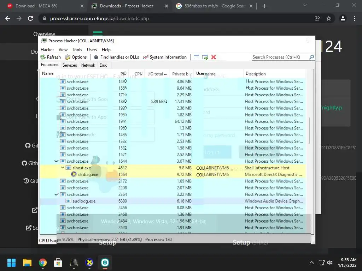Open the Help menu
Image resolution: width=362 pixels, height=271 pixels.
[x=106, y=49]
